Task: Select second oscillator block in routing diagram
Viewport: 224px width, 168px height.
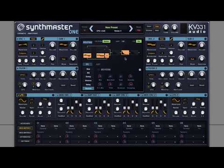Action: [100, 56]
